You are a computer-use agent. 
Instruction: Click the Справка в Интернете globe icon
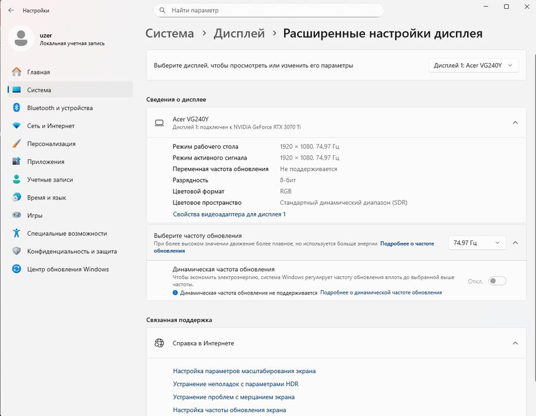(x=159, y=343)
